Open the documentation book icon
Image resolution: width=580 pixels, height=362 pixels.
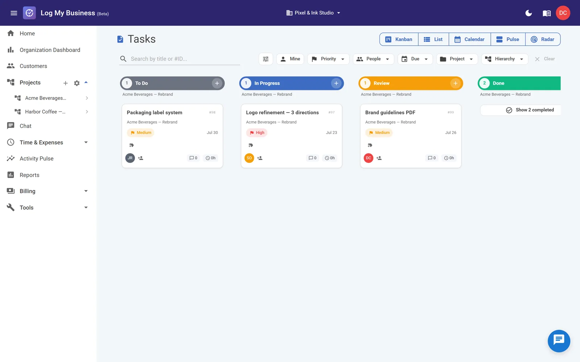[x=547, y=13]
